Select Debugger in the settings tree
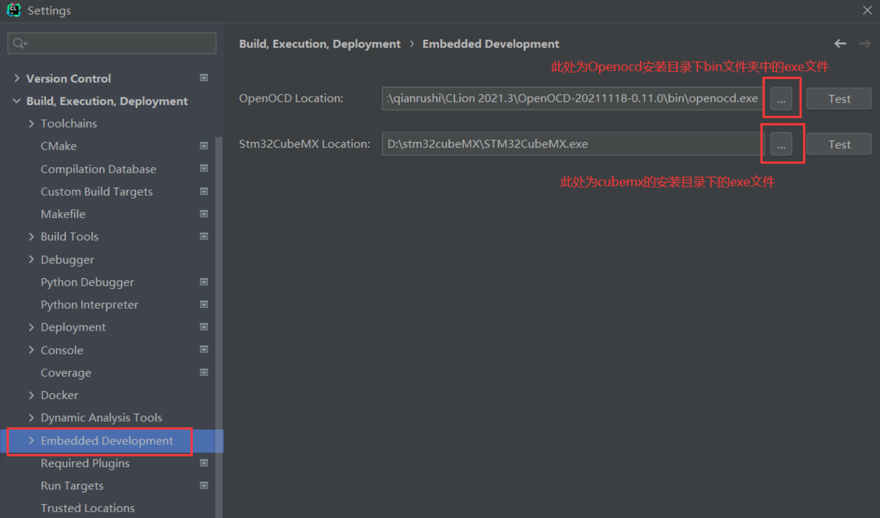 click(x=67, y=260)
